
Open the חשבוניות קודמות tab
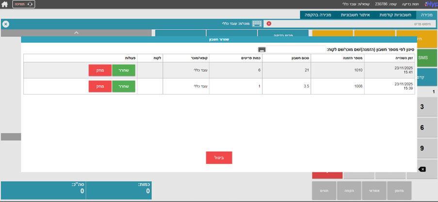coord(397,15)
